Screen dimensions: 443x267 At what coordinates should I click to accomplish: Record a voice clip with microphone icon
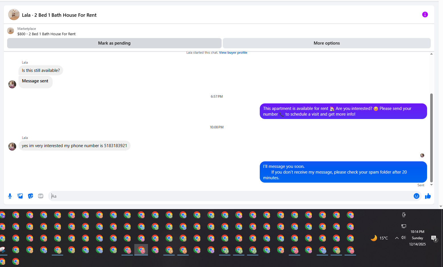tap(10, 196)
